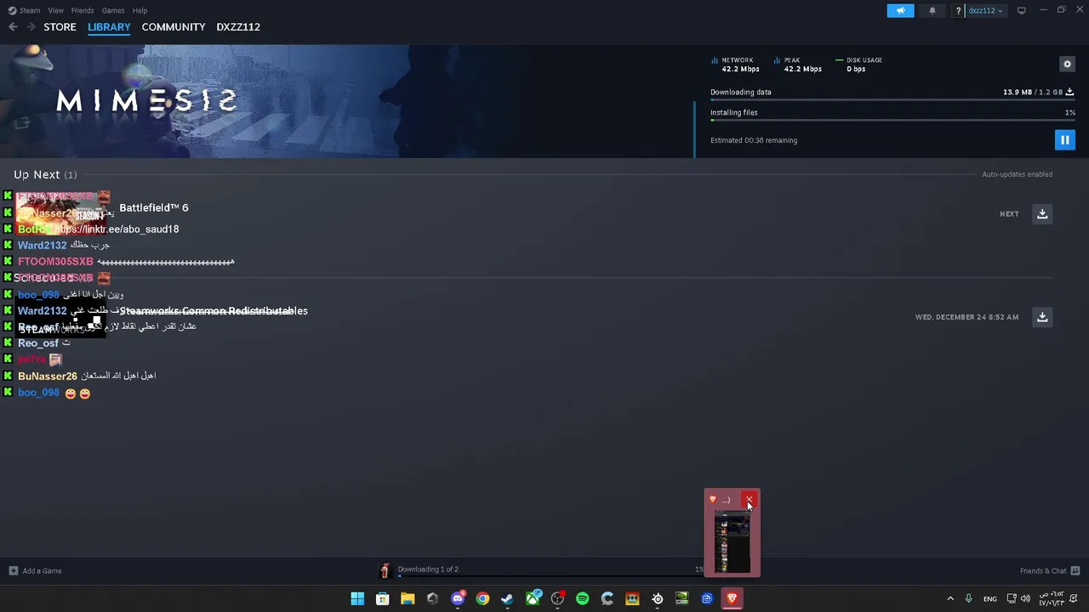The height and width of the screenshot is (612, 1089).
Task: Switch the ENG input language
Action: [x=990, y=598]
